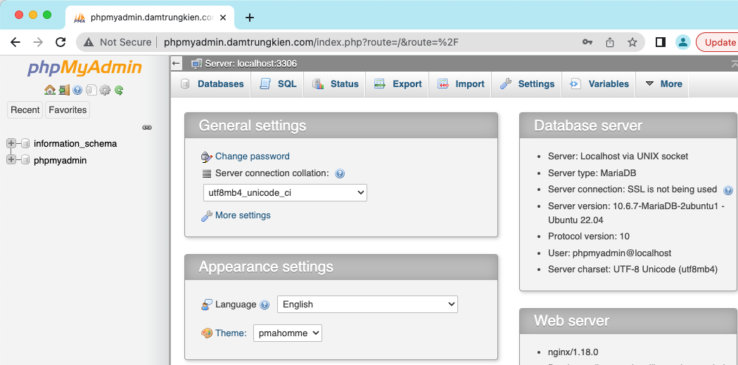Open MariaDB documentation page icon in sidebar
738x365 pixels.
[x=91, y=90]
